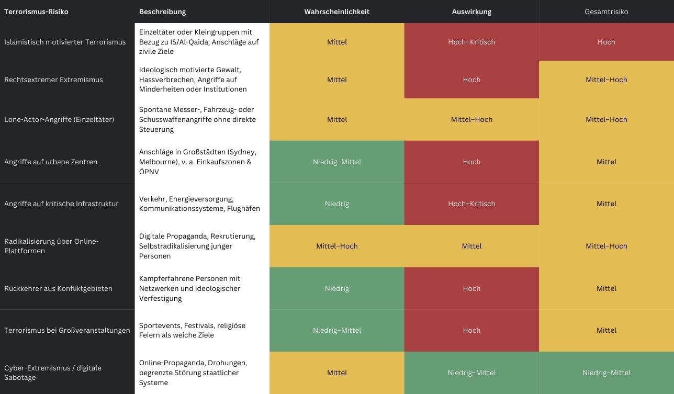Select description text about Sportevents, Festivals
The width and height of the screenshot is (674, 394).
click(x=192, y=330)
